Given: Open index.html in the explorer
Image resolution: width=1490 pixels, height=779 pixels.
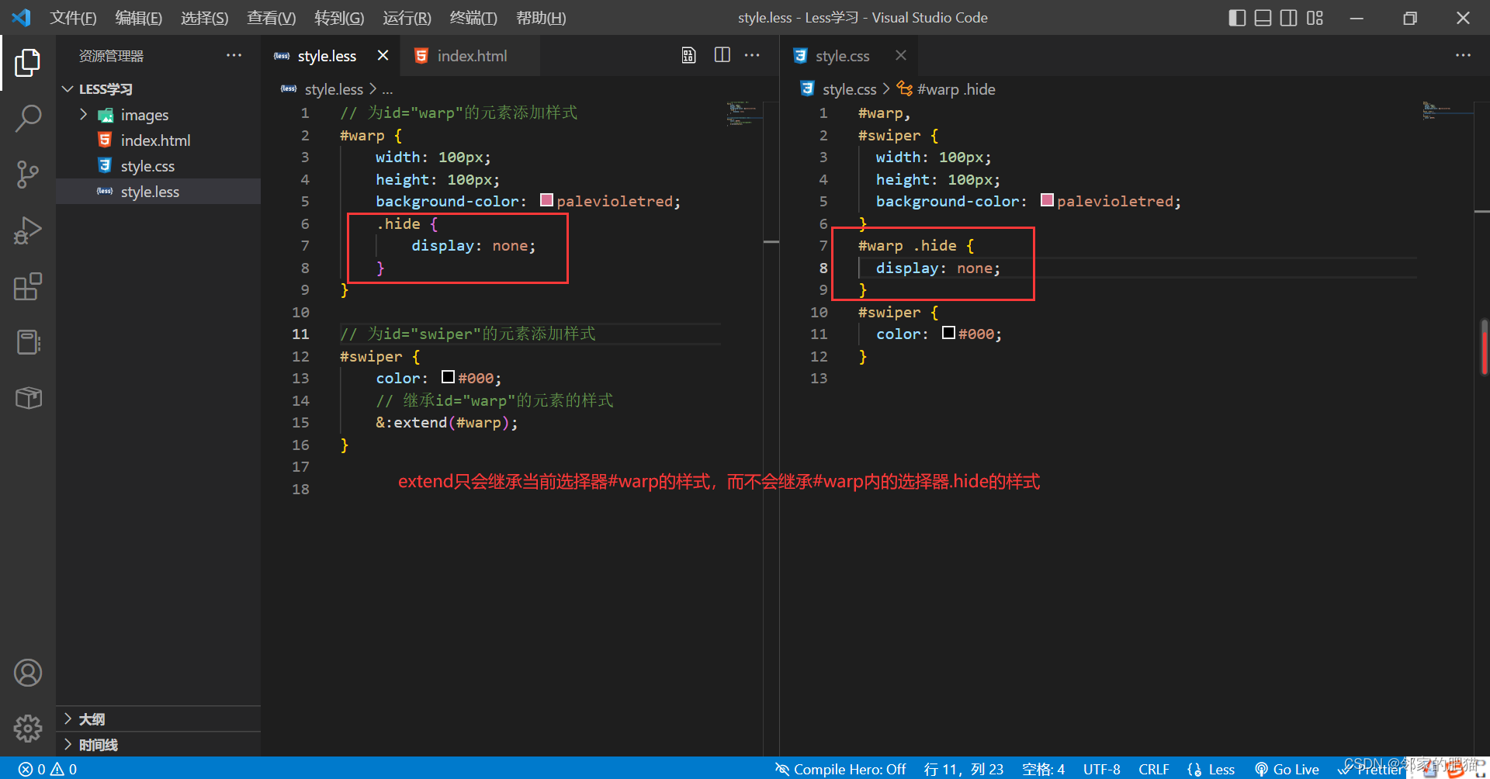Looking at the screenshot, I should [158, 140].
